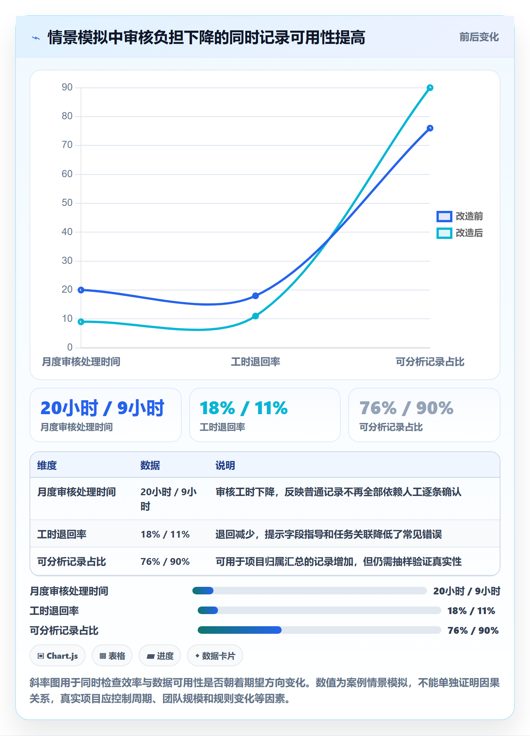530x736 pixels.
Task: Toggle the 改造后 legend swatch
Action: [444, 233]
